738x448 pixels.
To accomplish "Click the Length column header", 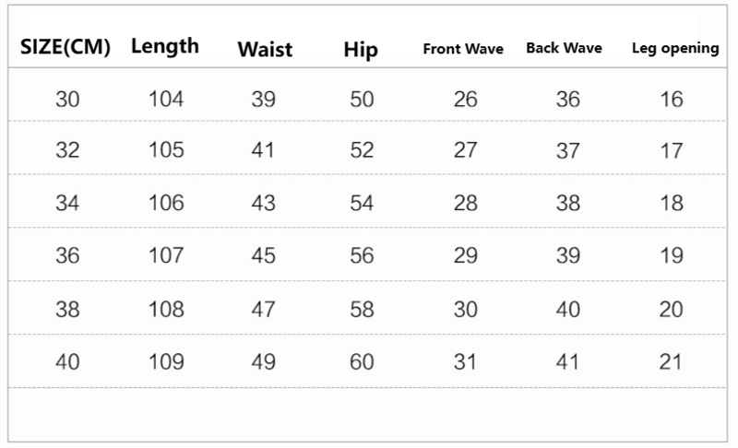I will [x=165, y=46].
